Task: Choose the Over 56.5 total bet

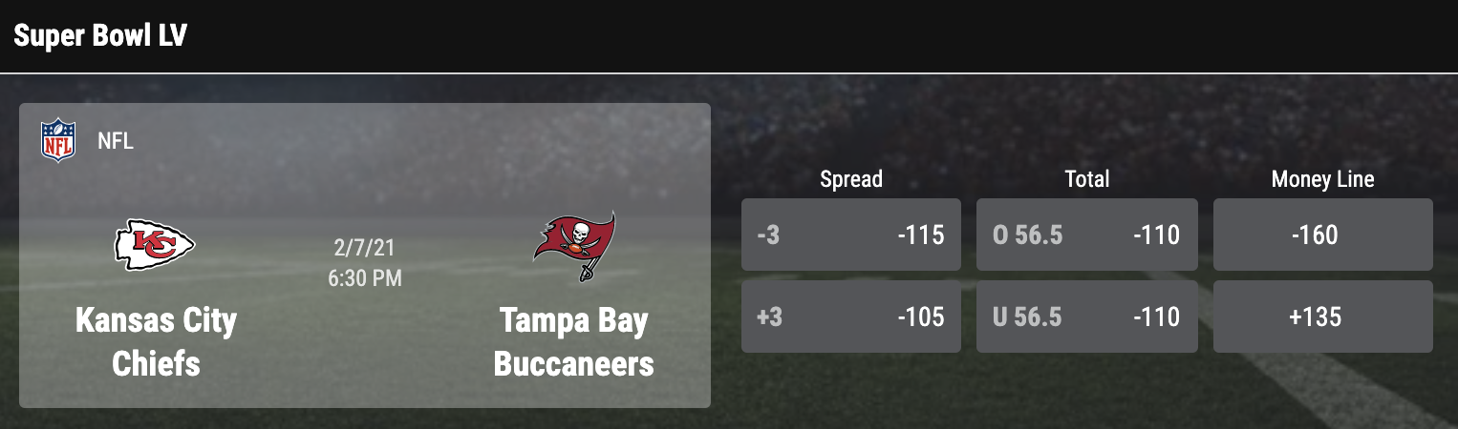Action: (1086, 235)
